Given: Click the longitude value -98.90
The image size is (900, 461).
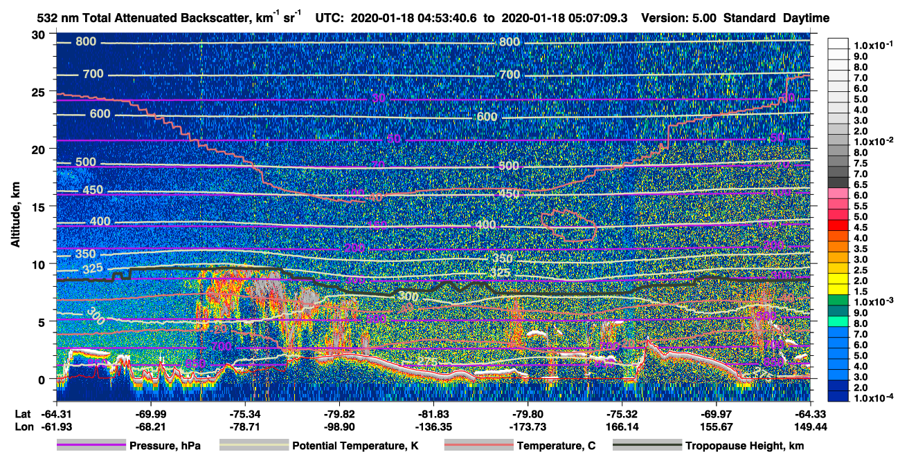Looking at the screenshot, I should click(339, 427).
